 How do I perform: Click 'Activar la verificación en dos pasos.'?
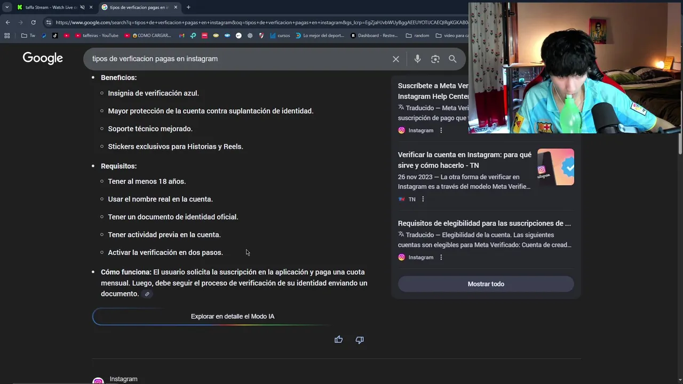coord(165,252)
